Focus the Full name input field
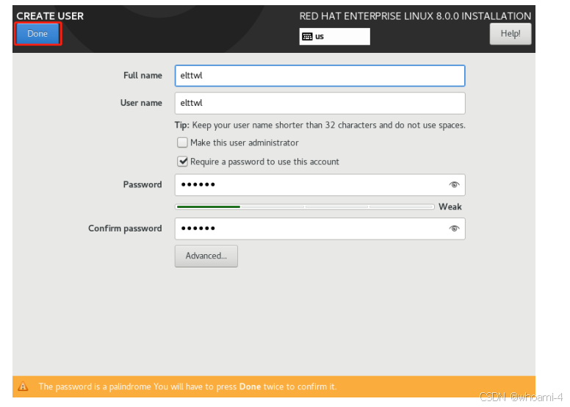 (320, 76)
